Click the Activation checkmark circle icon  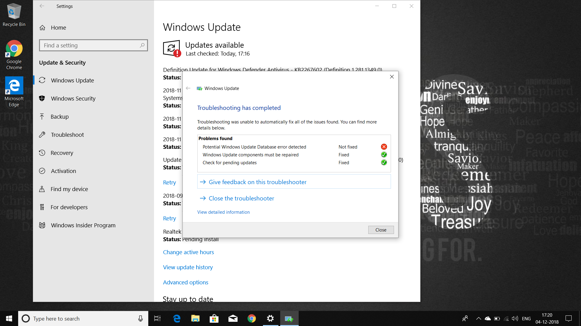point(42,171)
